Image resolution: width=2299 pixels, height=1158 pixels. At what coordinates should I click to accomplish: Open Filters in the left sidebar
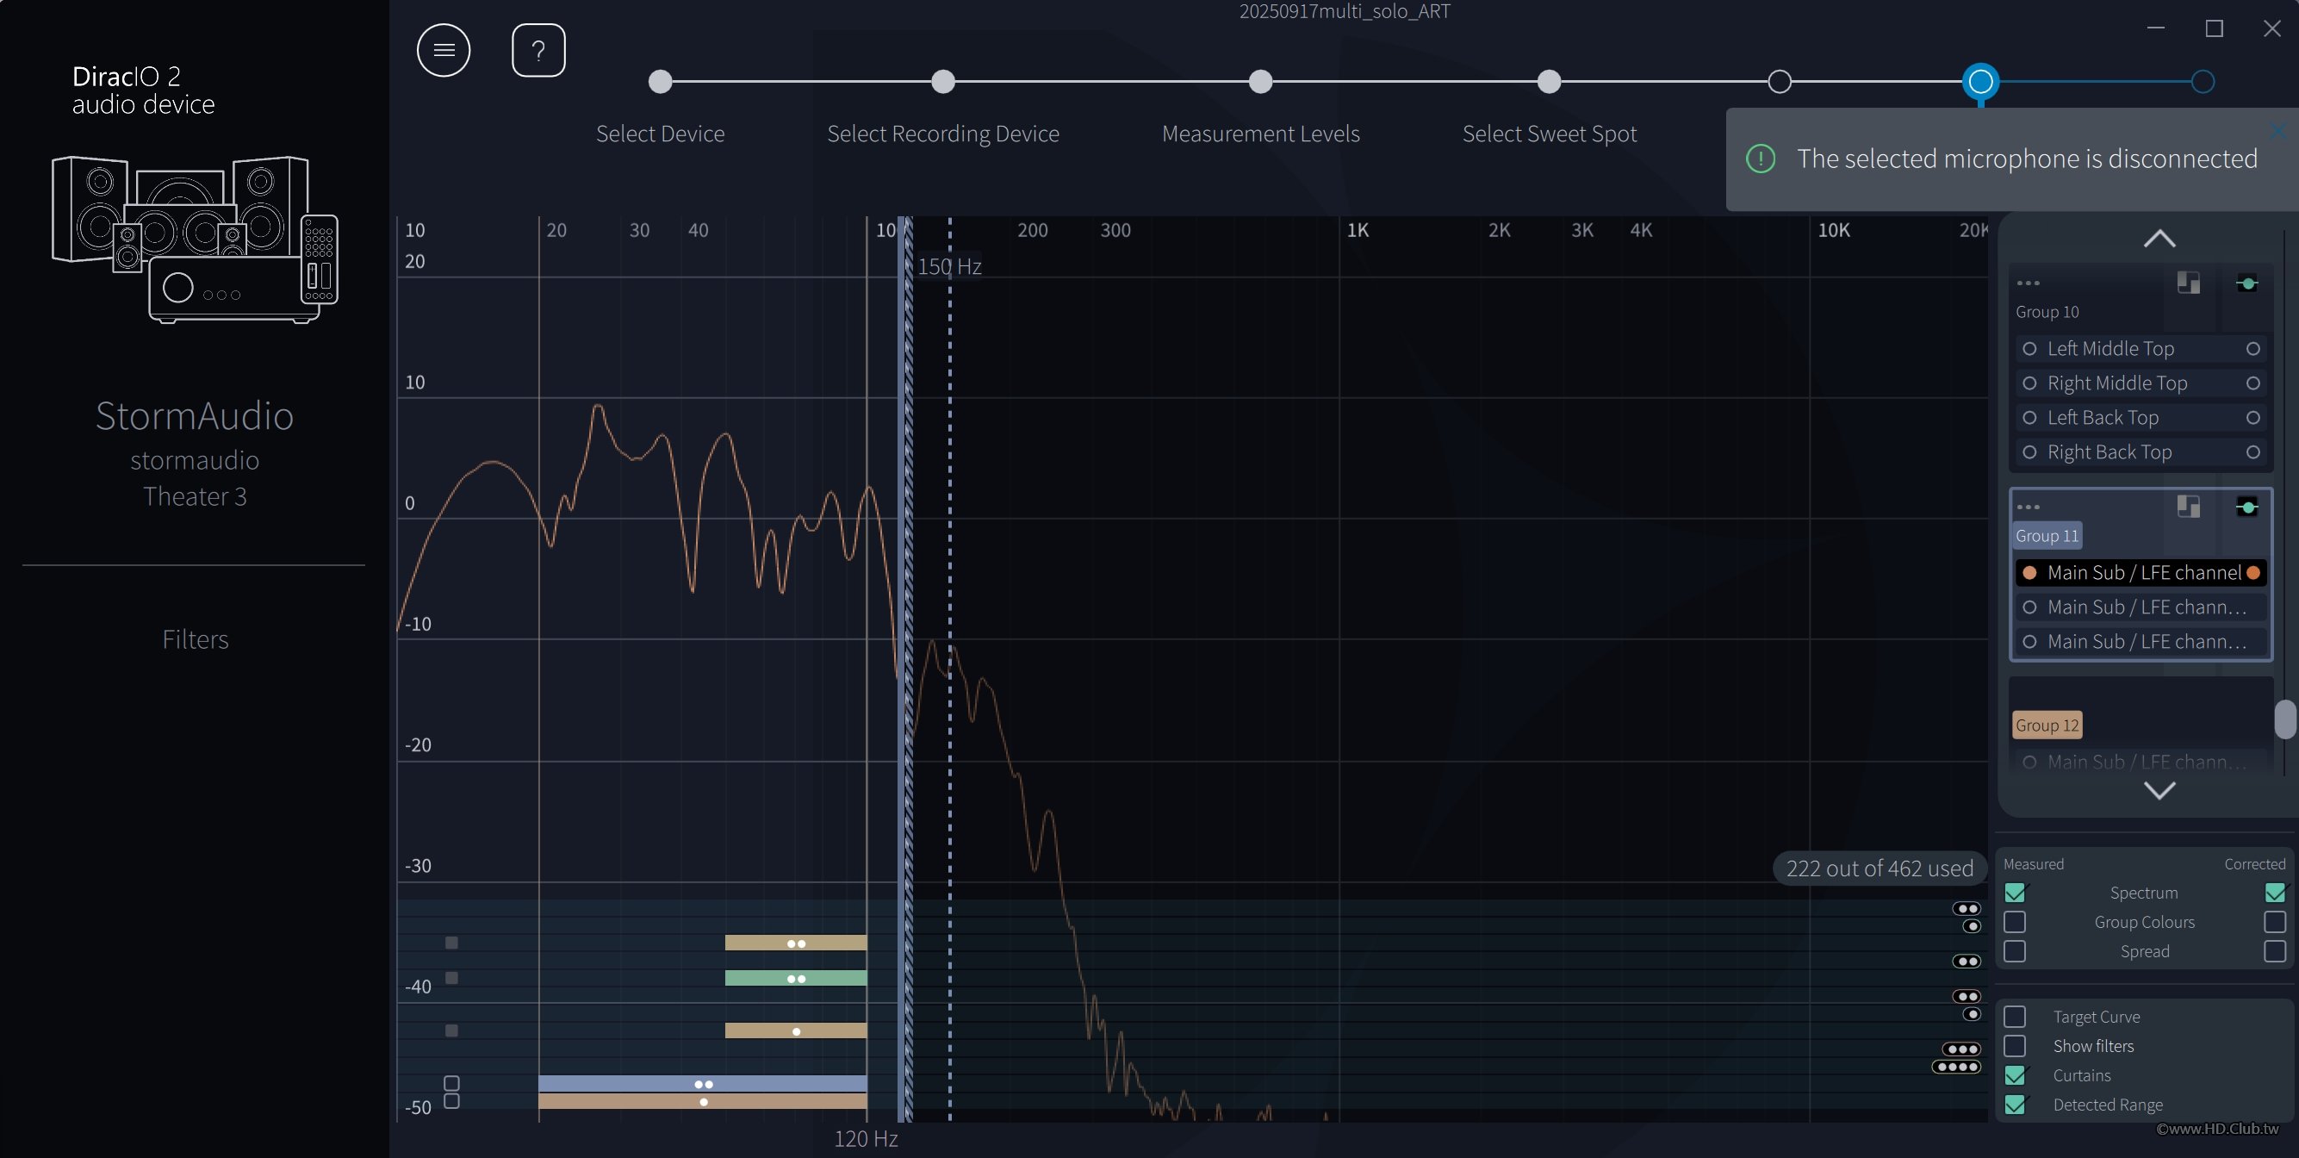(195, 639)
